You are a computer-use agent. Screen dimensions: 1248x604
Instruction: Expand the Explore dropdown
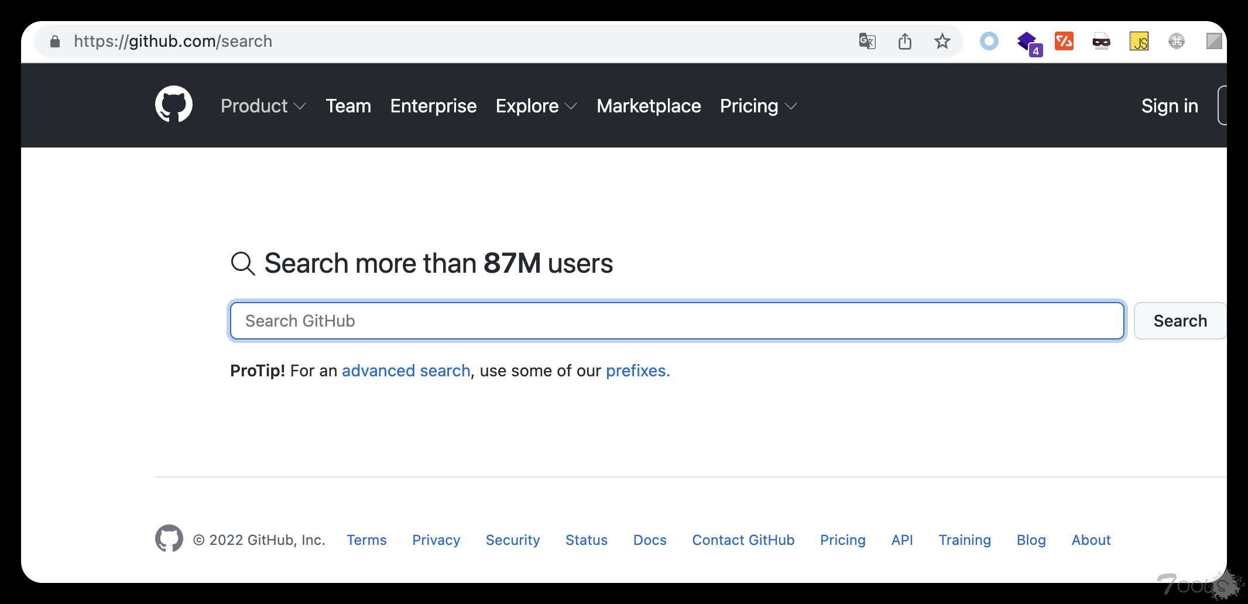pos(536,106)
